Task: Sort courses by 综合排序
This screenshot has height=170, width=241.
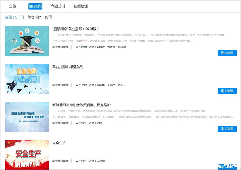Action: [x=34, y=17]
